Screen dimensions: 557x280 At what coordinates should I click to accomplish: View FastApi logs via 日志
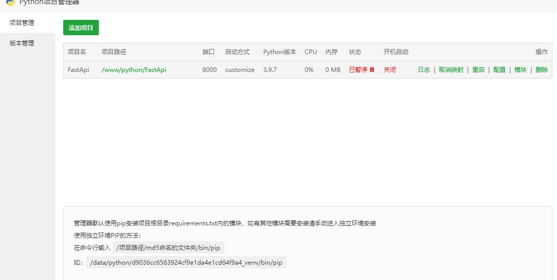(x=423, y=70)
